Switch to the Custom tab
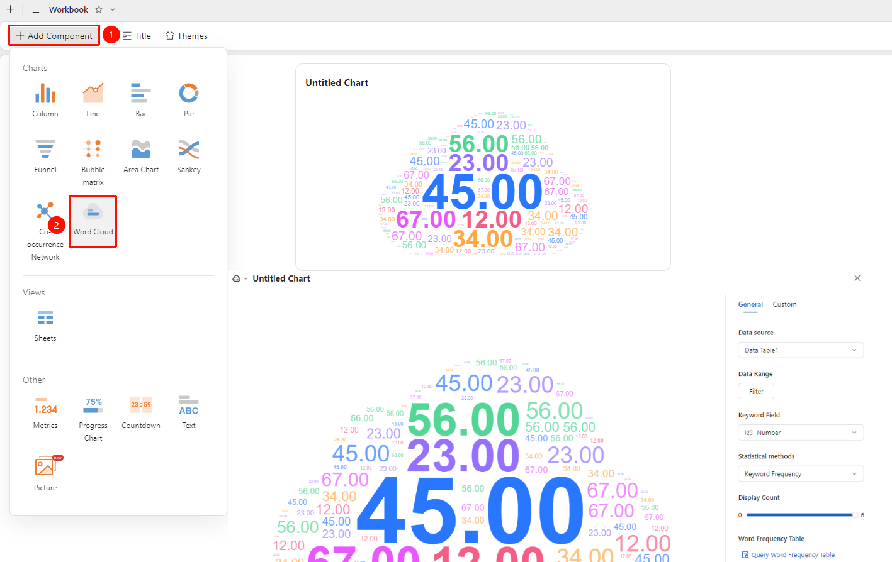Image resolution: width=892 pixels, height=562 pixels. tap(784, 304)
